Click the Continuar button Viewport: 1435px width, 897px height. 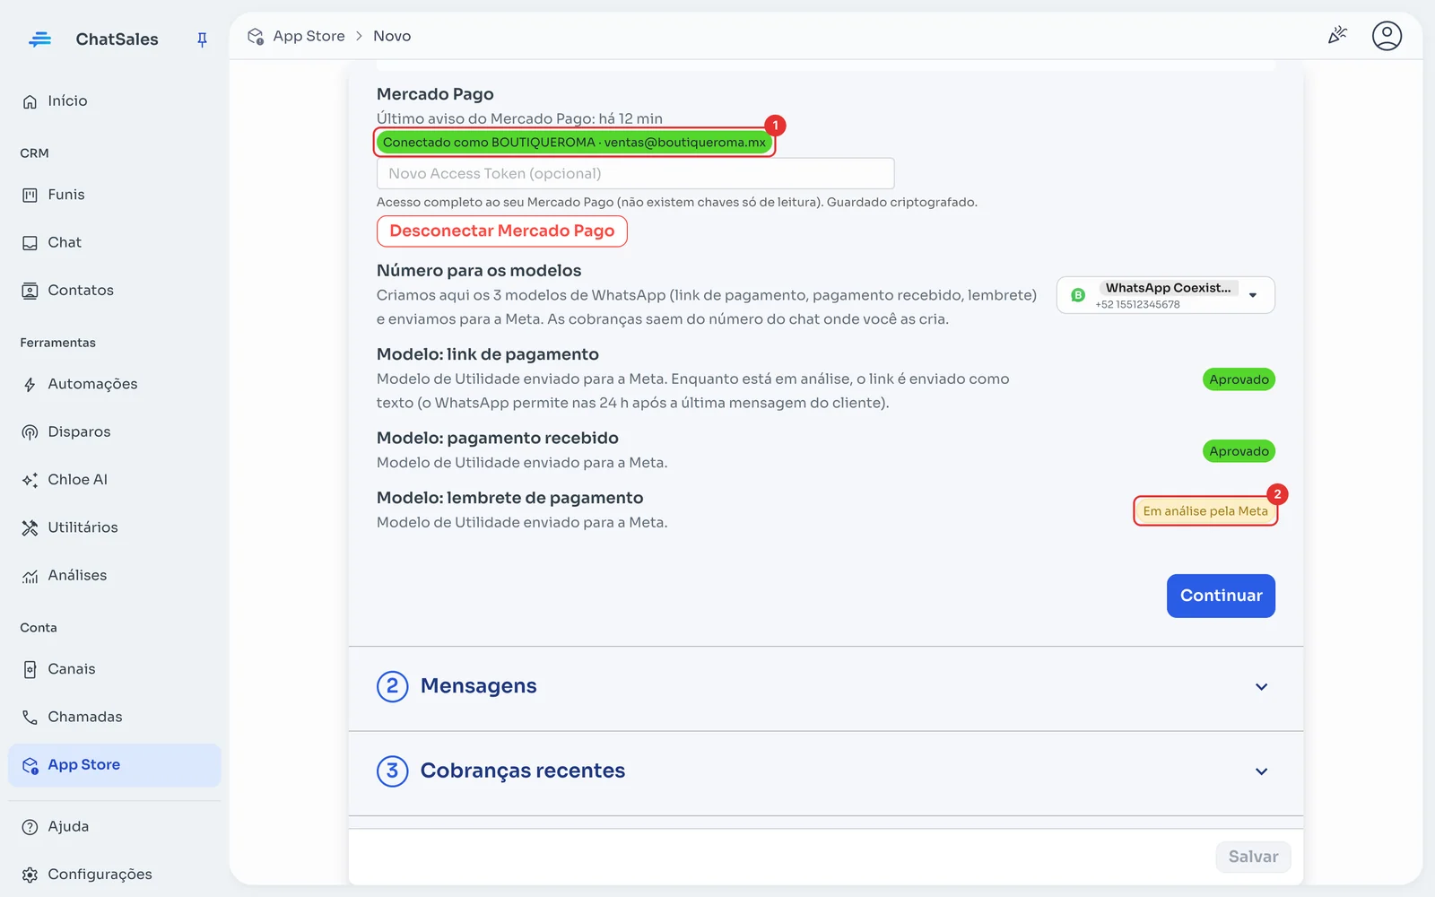coord(1221,596)
